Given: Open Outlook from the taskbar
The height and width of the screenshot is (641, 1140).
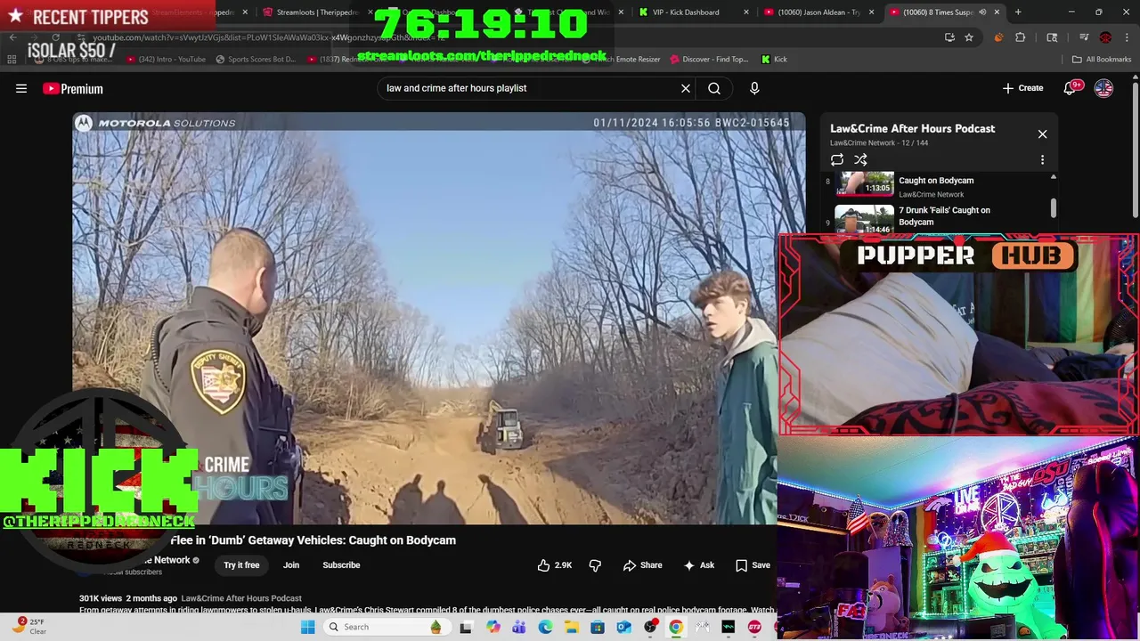Looking at the screenshot, I should (623, 627).
